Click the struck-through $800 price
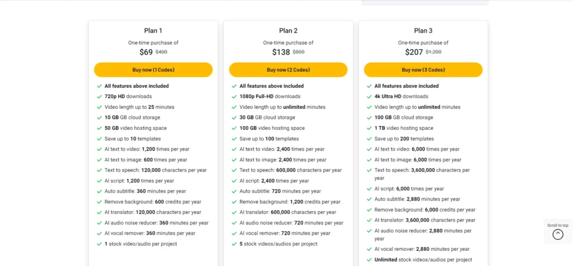573x266 pixels. [299, 52]
